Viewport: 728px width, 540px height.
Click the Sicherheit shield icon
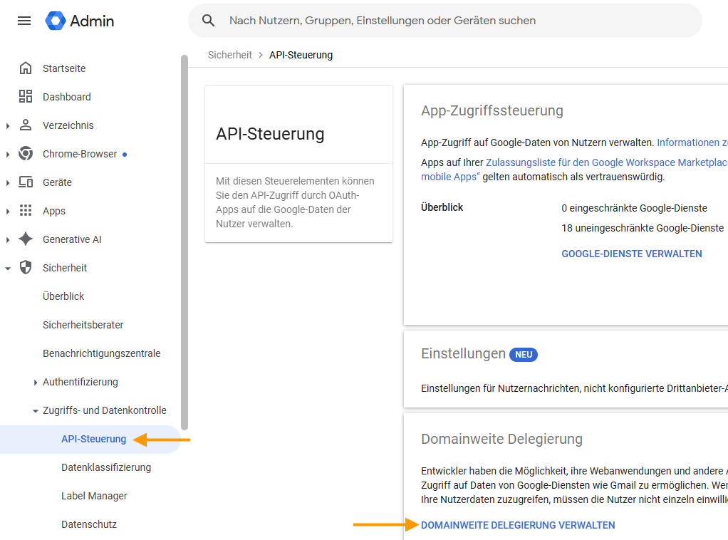26,267
